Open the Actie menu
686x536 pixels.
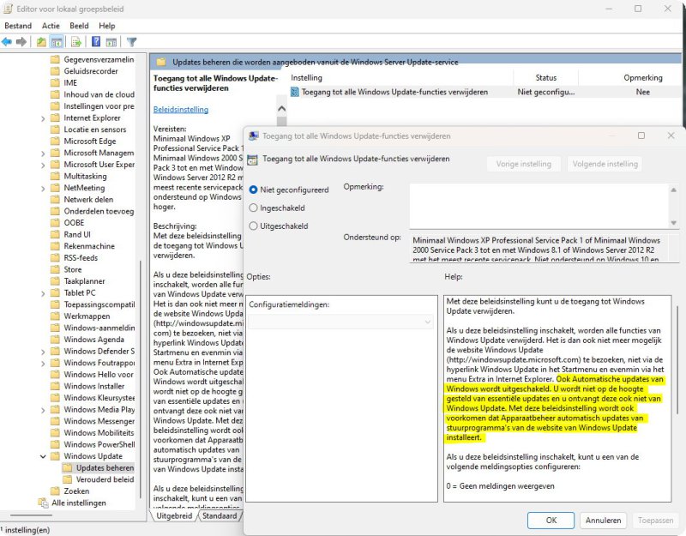[x=51, y=26]
